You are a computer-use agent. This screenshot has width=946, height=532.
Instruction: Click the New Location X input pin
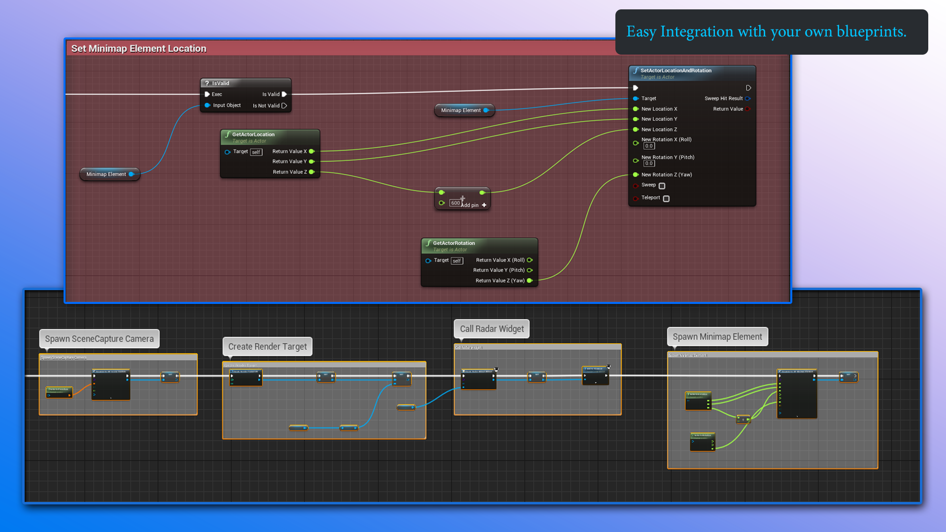[636, 108]
